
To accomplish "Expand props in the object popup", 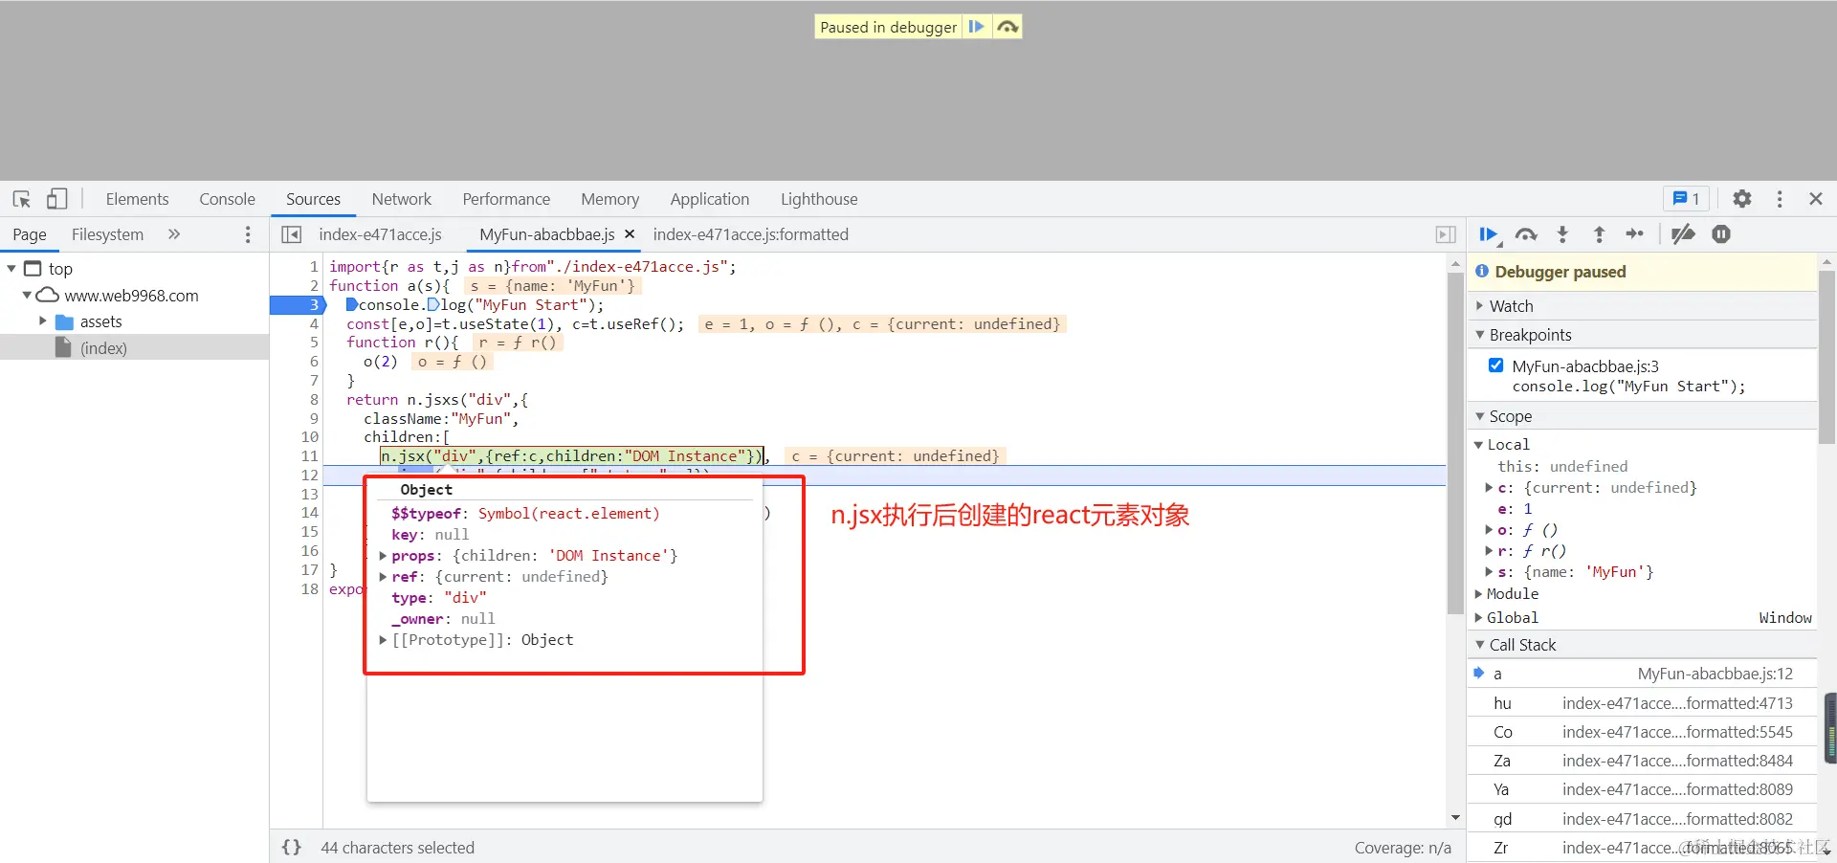I will pos(383,556).
